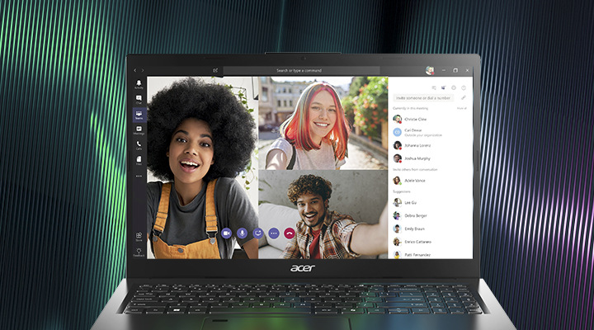Screen dimensions: 594x330
Task: Click the back navigation arrow in title bar
Action: [x=137, y=71]
